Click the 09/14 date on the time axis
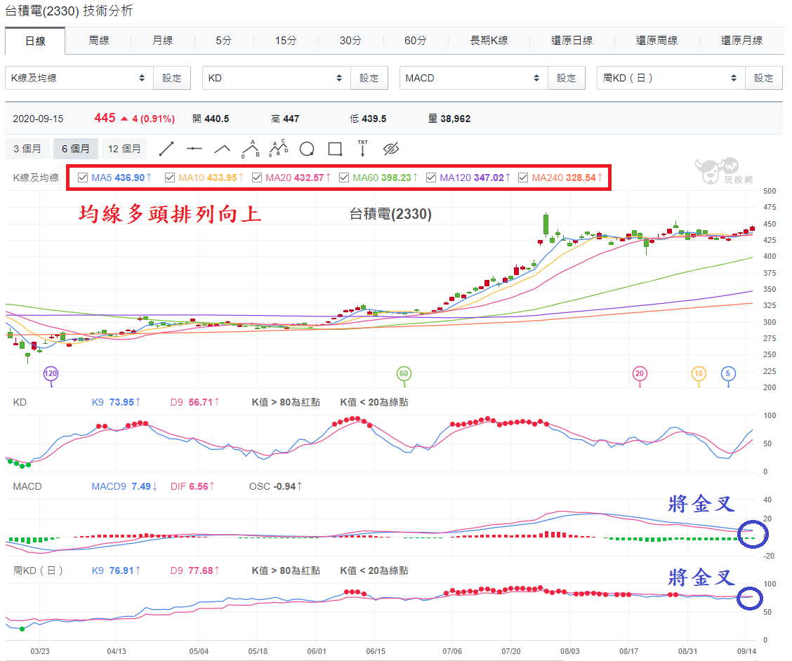The width and height of the screenshot is (792, 661). pos(746,651)
